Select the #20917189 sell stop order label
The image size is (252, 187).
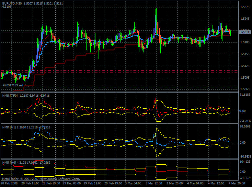point(16,85)
